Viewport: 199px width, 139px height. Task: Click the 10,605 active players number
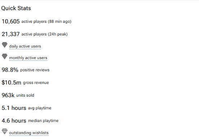10,21
